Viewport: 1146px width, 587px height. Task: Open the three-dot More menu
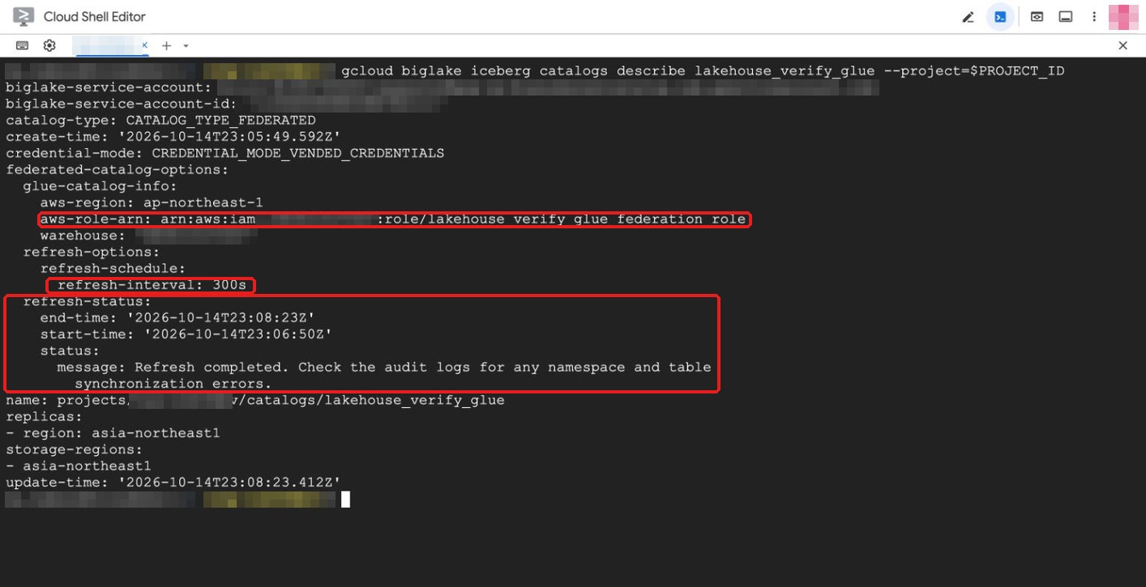tap(1094, 17)
